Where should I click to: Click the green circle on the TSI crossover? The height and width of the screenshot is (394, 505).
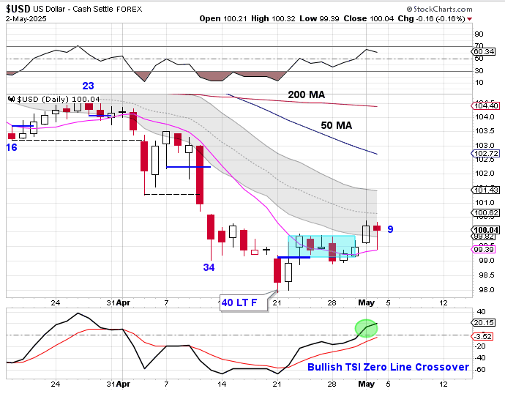click(x=364, y=329)
